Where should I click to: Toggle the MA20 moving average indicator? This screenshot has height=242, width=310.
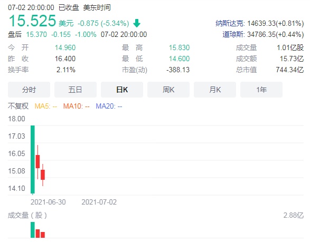109,106
